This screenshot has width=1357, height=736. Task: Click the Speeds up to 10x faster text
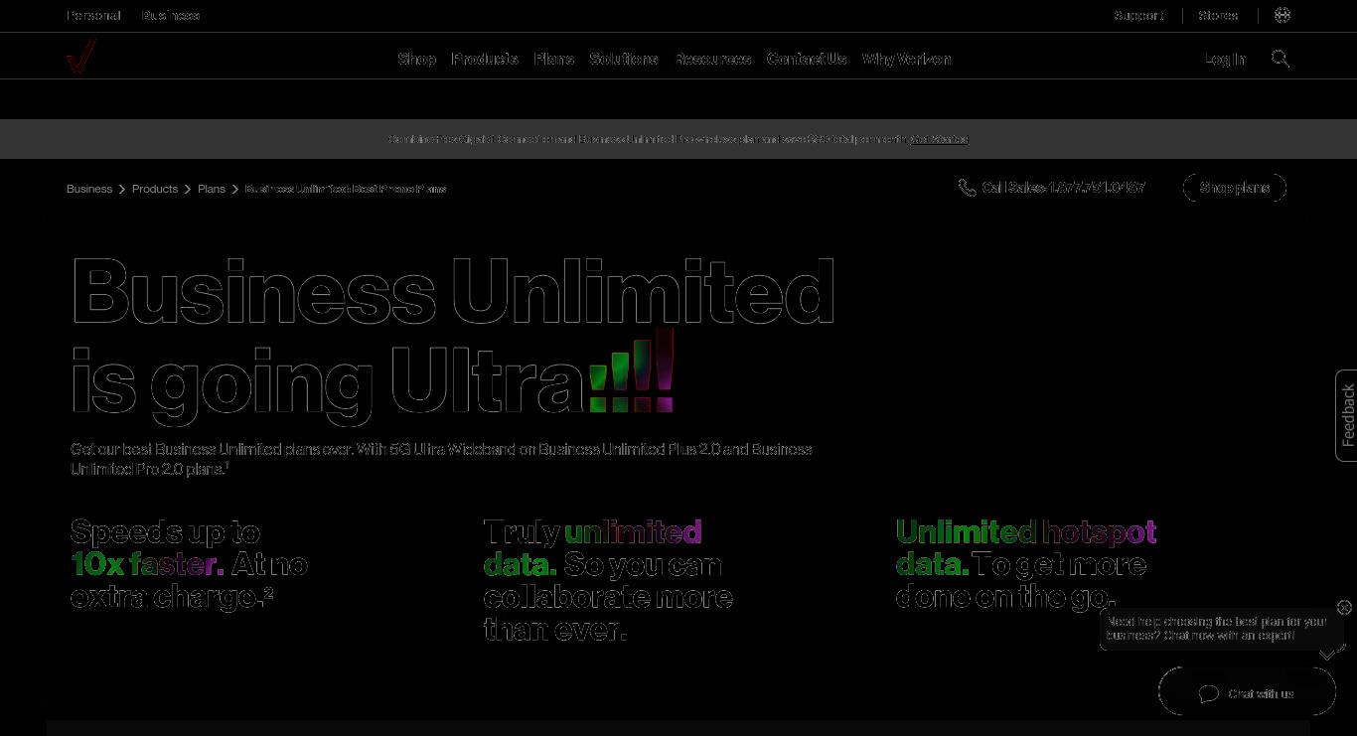[x=190, y=564]
